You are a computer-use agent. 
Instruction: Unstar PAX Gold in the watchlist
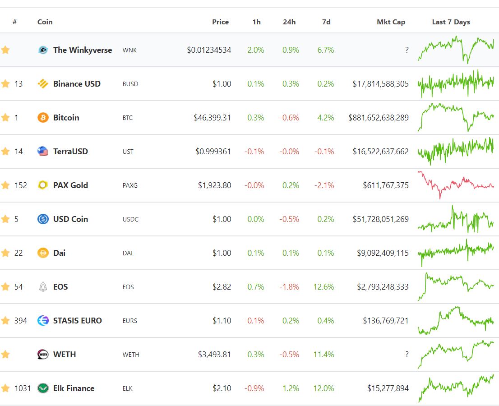click(x=5, y=185)
